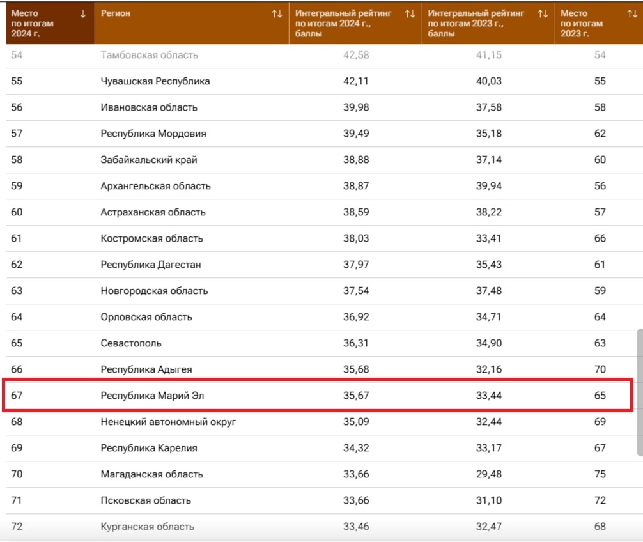Select Орловская область region name
The width and height of the screenshot is (643, 542).
[146, 317]
